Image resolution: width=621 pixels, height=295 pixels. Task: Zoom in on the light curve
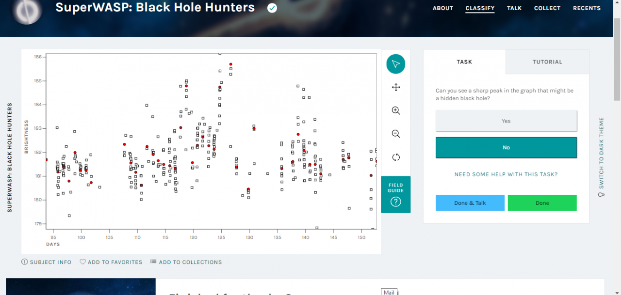[x=396, y=110]
